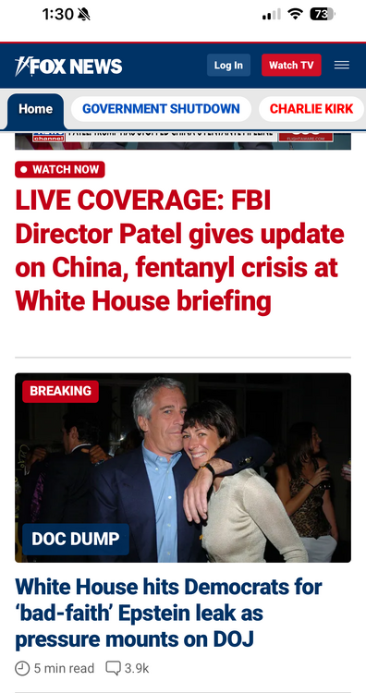The height and width of the screenshot is (693, 366).
Task: Tap the DOC DUMP tag on the image
Action: (76, 540)
